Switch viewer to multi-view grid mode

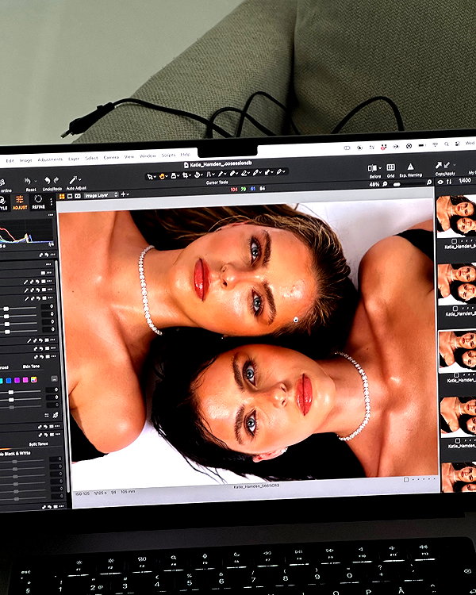[62, 196]
